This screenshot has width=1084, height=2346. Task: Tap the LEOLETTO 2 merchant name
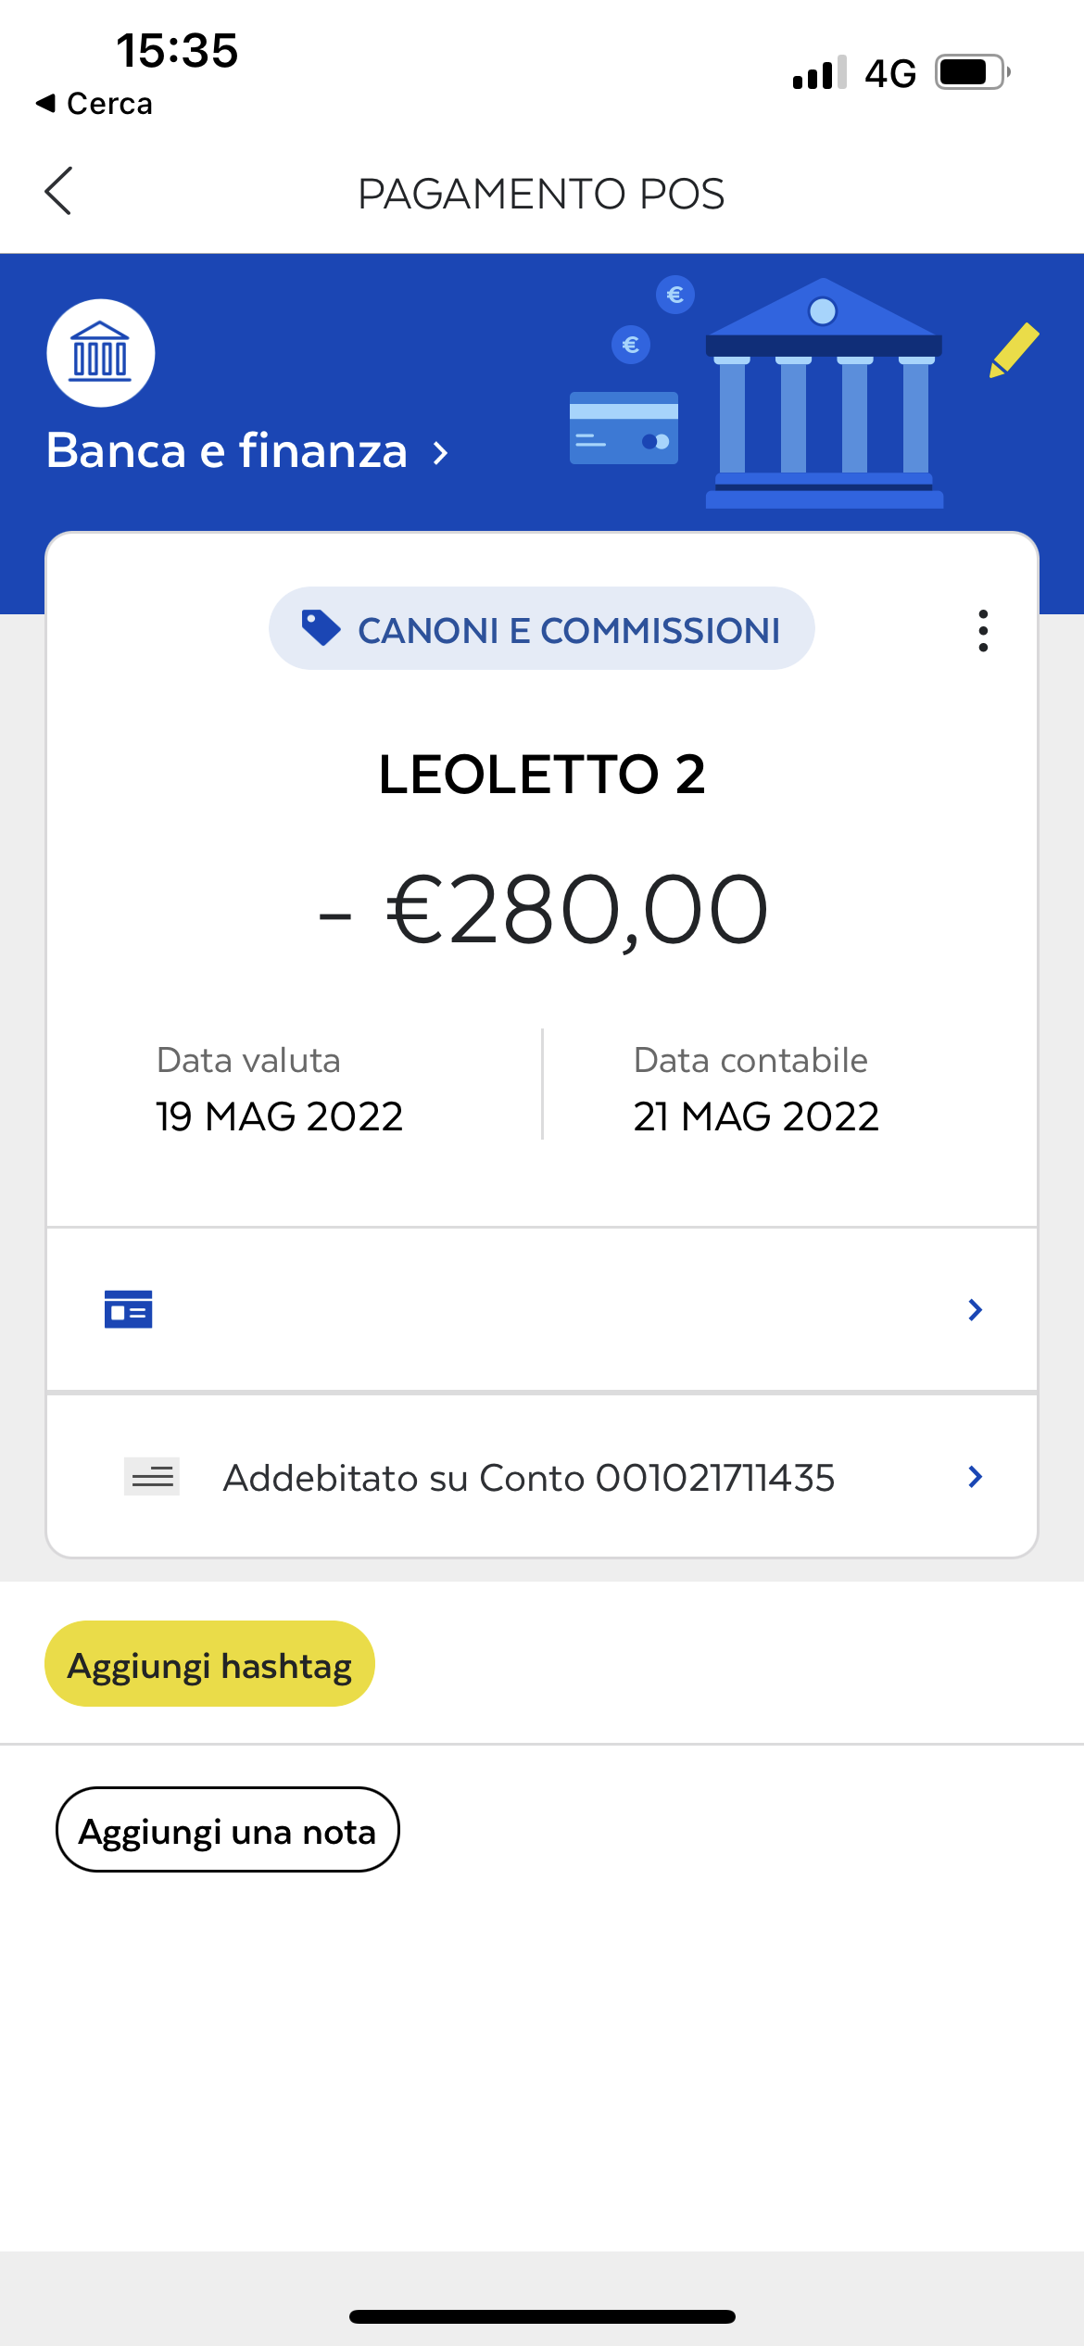point(542,775)
